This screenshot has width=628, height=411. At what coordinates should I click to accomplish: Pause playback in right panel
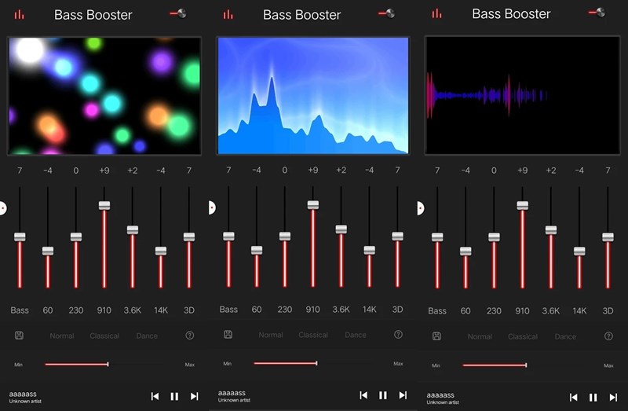coord(593,397)
